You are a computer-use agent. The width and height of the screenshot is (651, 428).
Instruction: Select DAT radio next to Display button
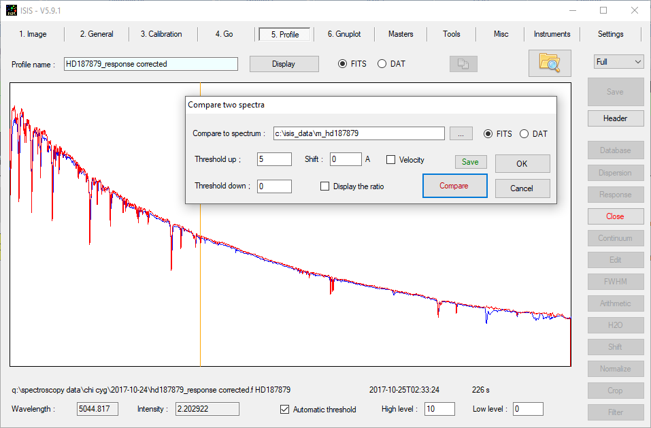(382, 64)
